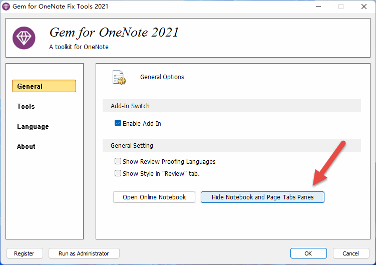Click the Register button
Screen dimensions: 376x265
25,253
